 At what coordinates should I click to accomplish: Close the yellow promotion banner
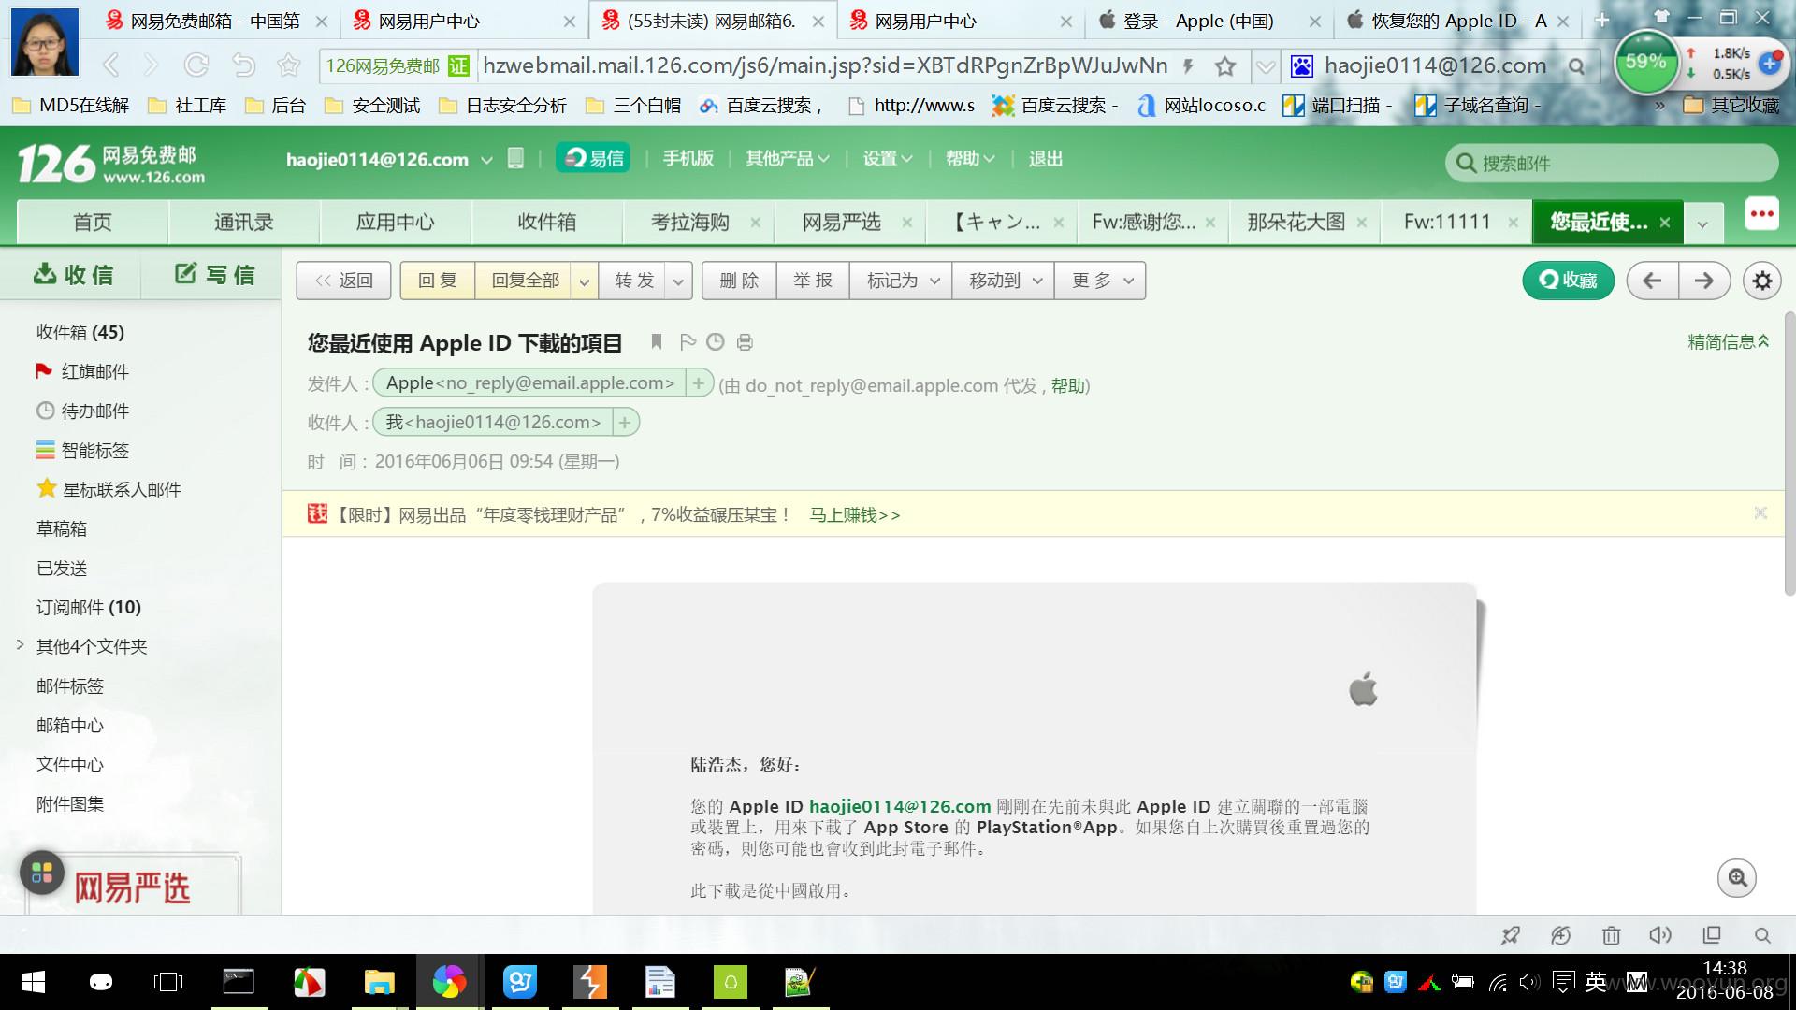click(1760, 512)
